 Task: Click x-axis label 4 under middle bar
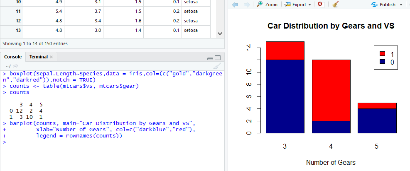point(331,146)
